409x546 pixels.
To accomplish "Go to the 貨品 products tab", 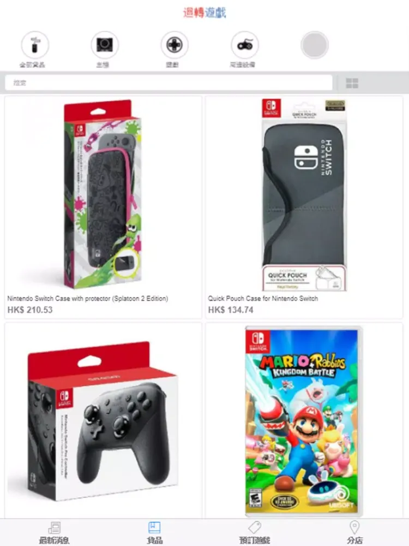I will (x=154, y=533).
